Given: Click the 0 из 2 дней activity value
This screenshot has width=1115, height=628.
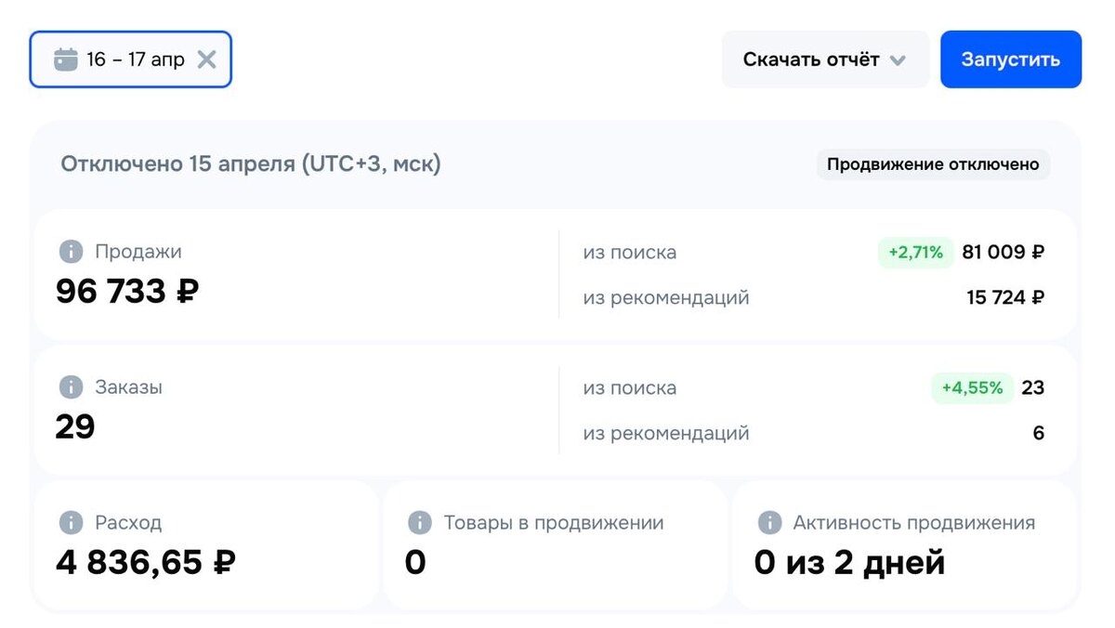Looking at the screenshot, I should (849, 562).
